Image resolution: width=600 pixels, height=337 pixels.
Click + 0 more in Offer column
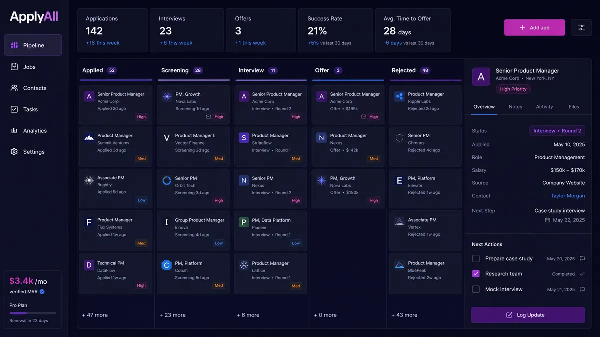pos(325,315)
